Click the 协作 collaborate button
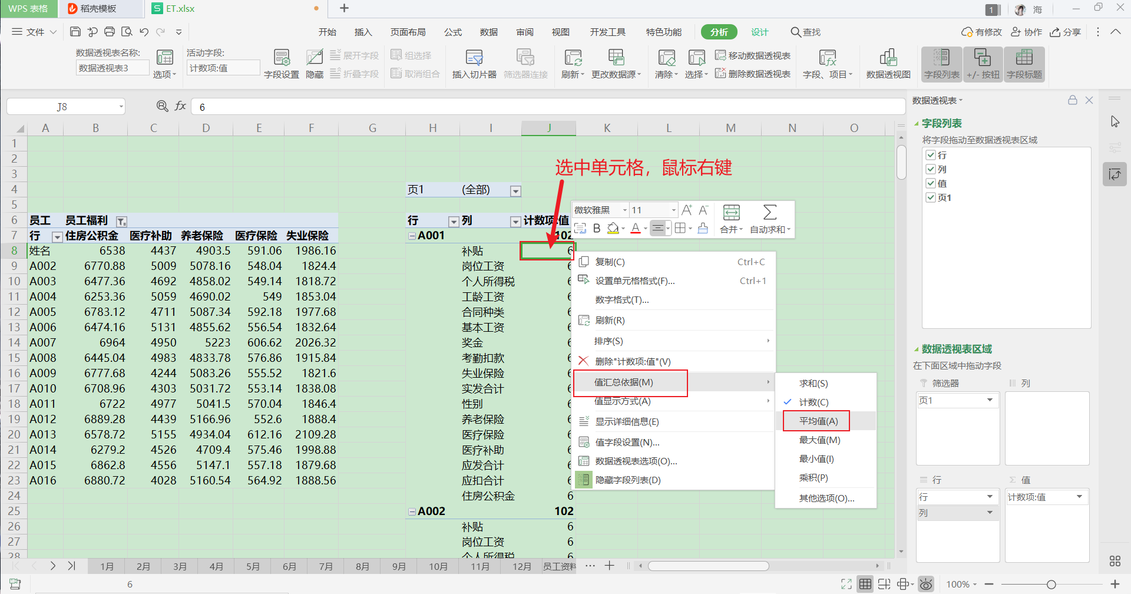Image resolution: width=1131 pixels, height=594 pixels. (1026, 32)
